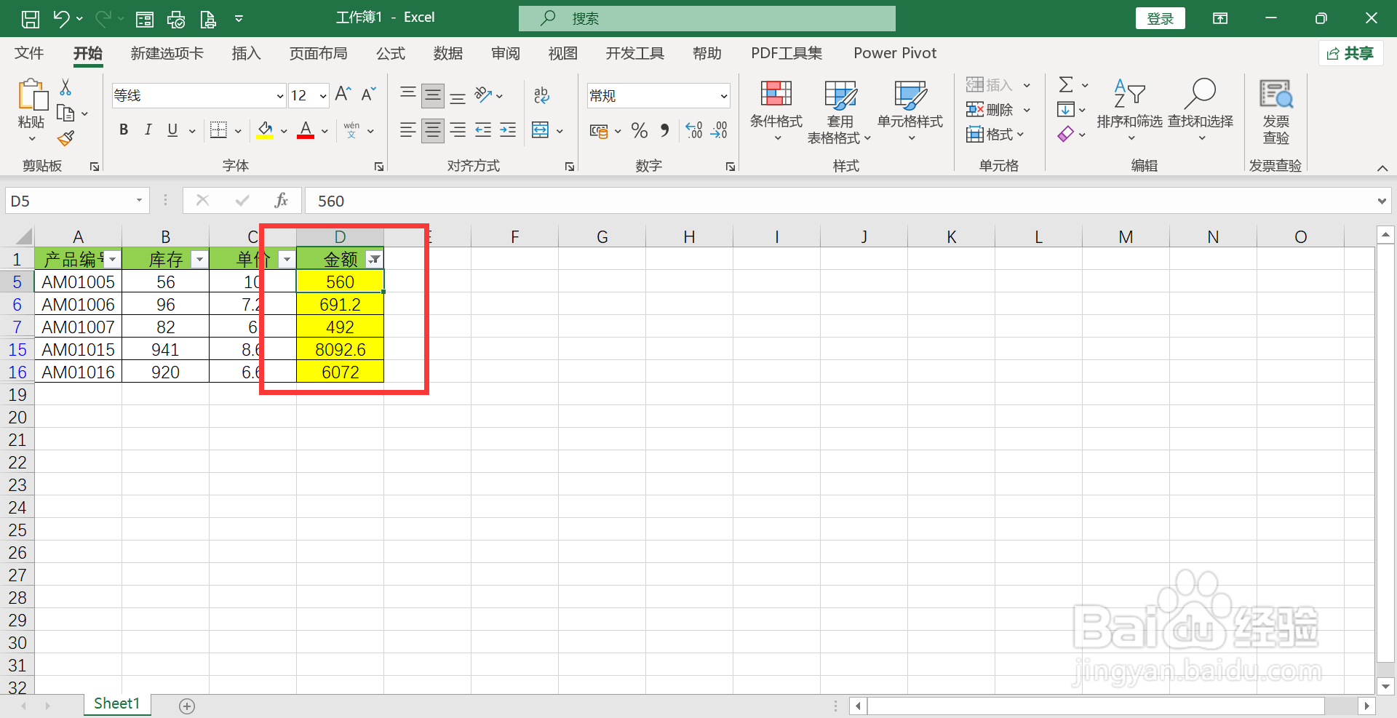Image resolution: width=1397 pixels, height=718 pixels.
Task: Open number format dropdown 常规
Action: click(724, 96)
